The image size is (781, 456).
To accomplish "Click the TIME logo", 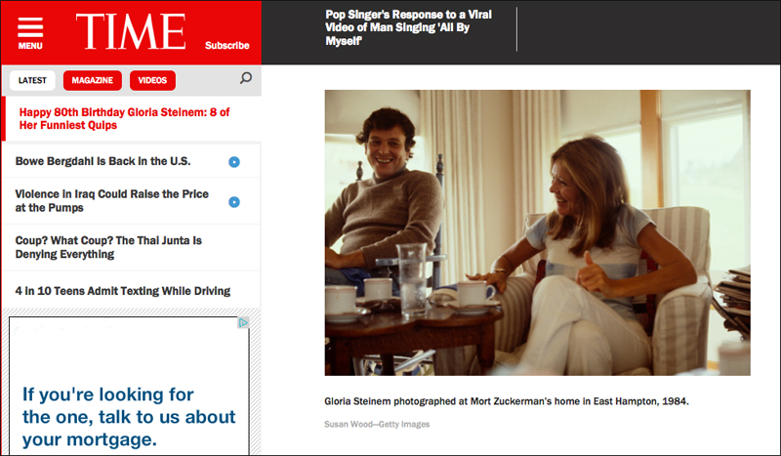I will (130, 31).
